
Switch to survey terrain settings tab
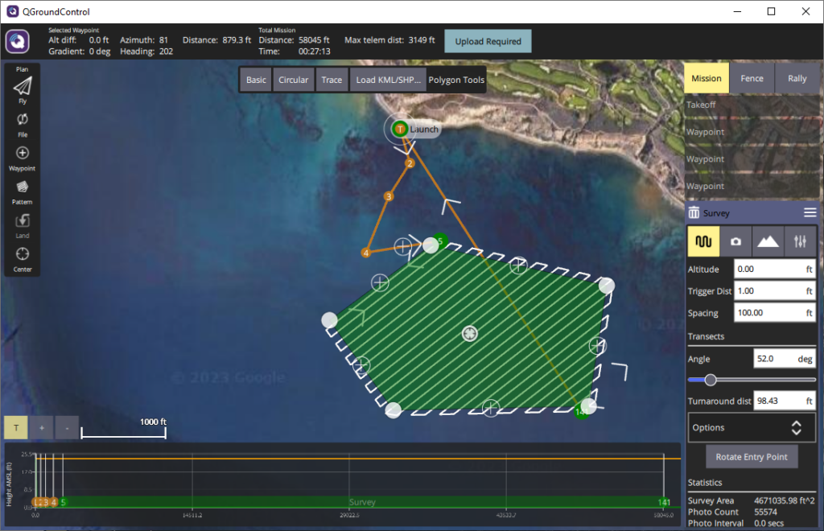pyautogui.click(x=768, y=241)
